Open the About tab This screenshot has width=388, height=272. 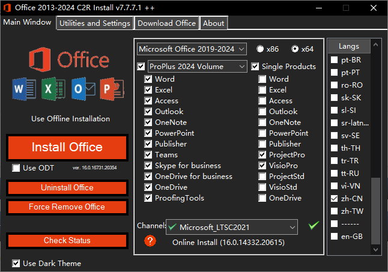click(x=214, y=23)
